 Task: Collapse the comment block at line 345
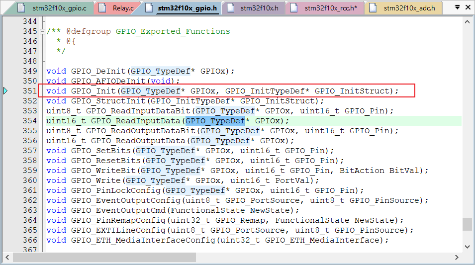click(43, 31)
